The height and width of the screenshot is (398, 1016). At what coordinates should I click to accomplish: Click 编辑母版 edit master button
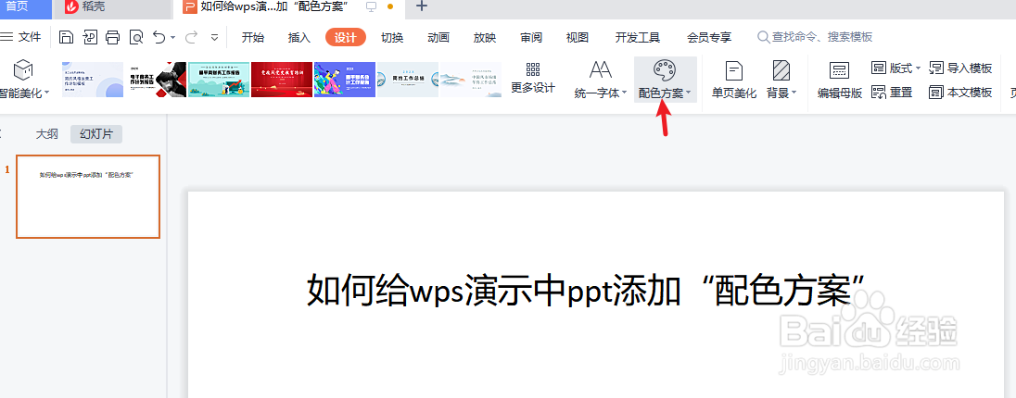coord(840,79)
